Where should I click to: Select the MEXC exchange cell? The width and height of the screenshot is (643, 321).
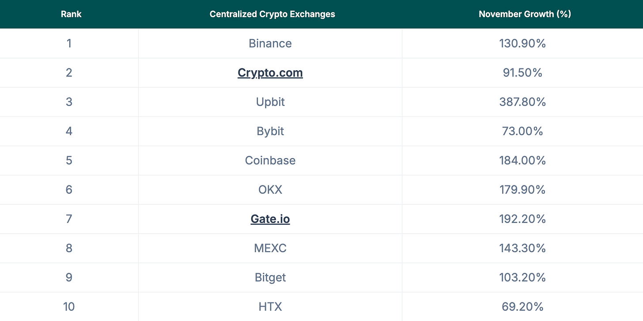coord(270,248)
